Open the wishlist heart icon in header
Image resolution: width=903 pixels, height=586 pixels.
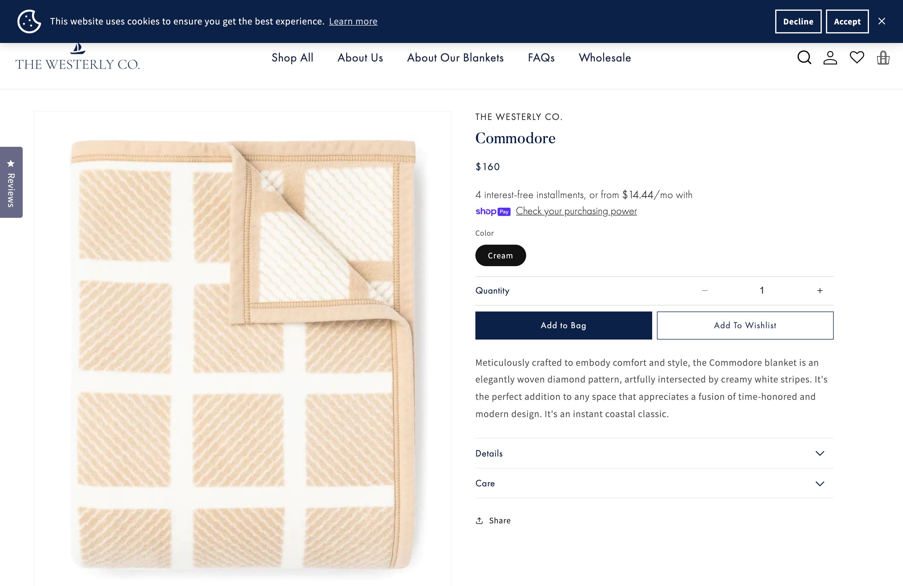pyautogui.click(x=857, y=58)
